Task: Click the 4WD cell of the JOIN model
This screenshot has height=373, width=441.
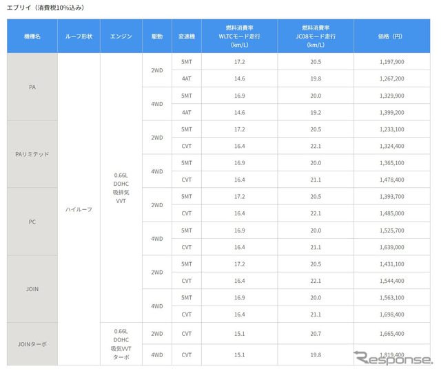Action: 157,306
